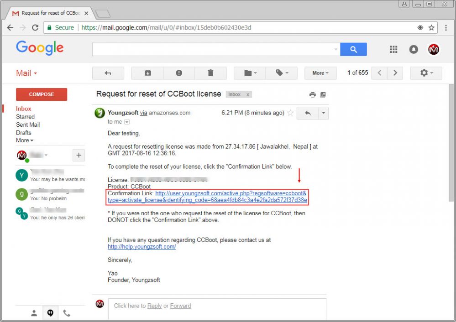Report the email as spam

click(x=179, y=73)
